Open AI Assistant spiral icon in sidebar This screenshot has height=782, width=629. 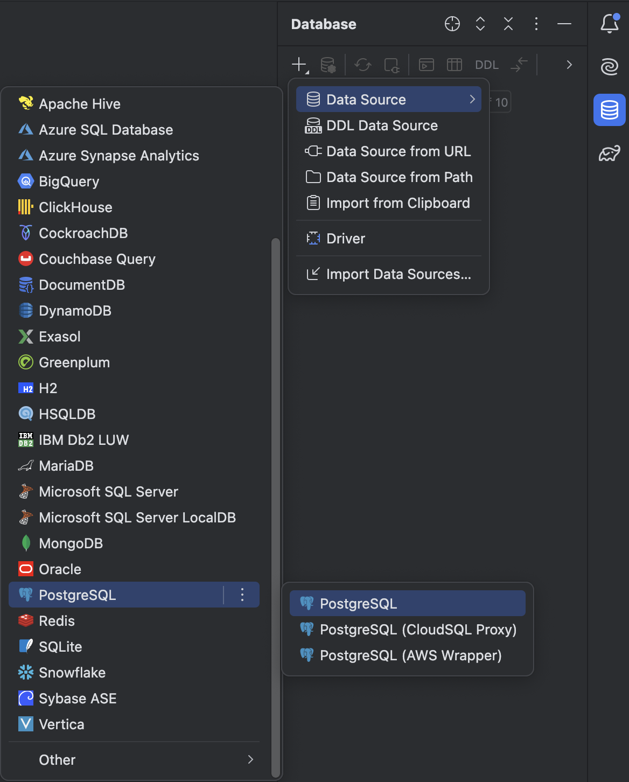point(610,67)
